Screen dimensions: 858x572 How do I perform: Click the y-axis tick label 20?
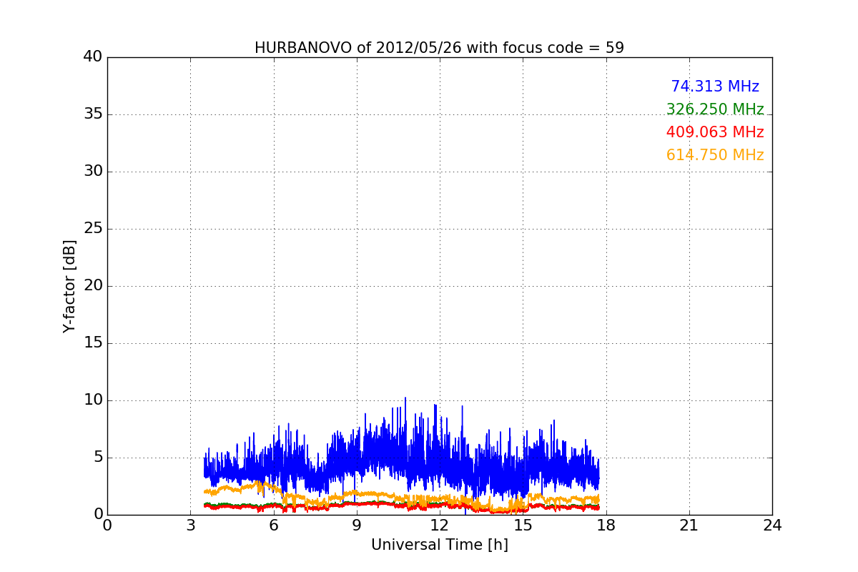[92, 286]
